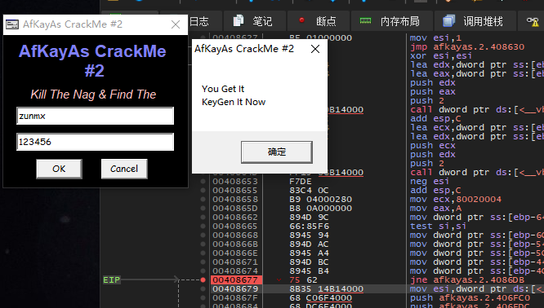Select the jmp afkayas.2.408630 instruction

467,47
